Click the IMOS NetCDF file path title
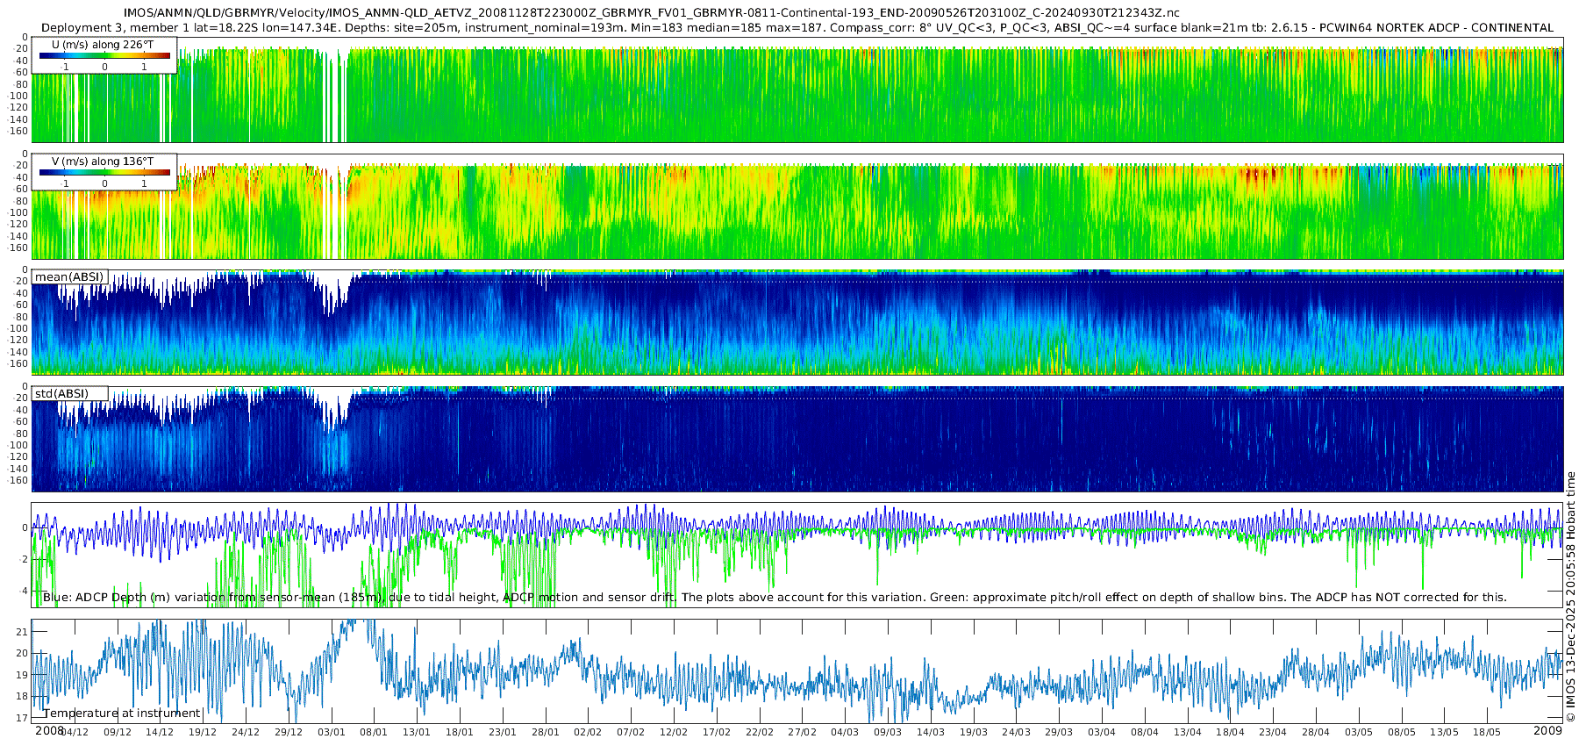 coord(651,13)
